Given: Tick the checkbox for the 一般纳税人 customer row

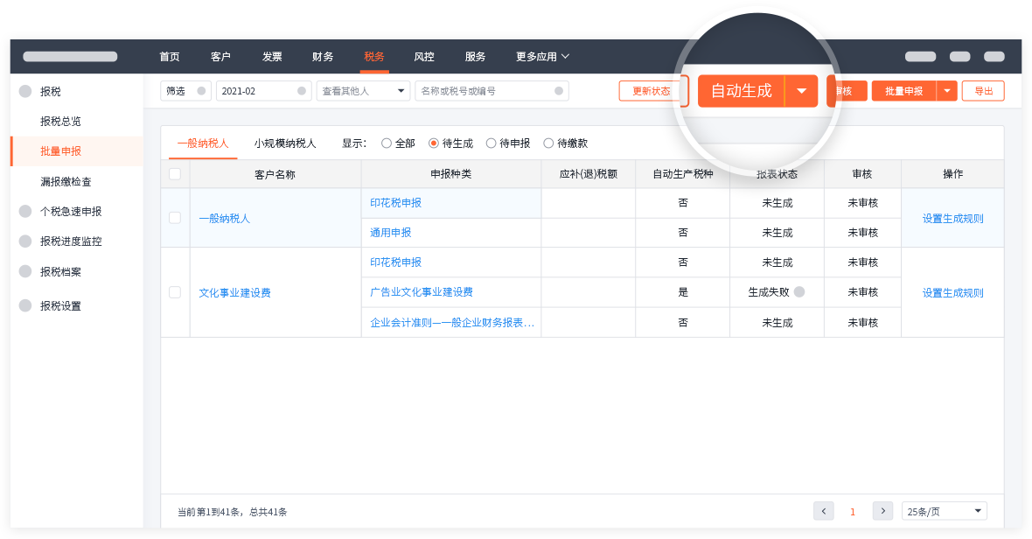Looking at the screenshot, I should click(x=175, y=218).
